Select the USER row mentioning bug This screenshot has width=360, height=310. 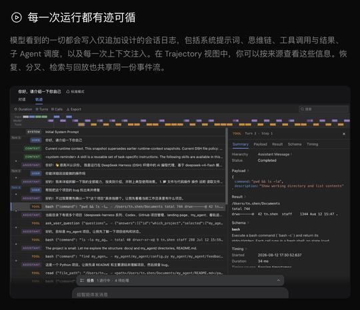pos(118,190)
